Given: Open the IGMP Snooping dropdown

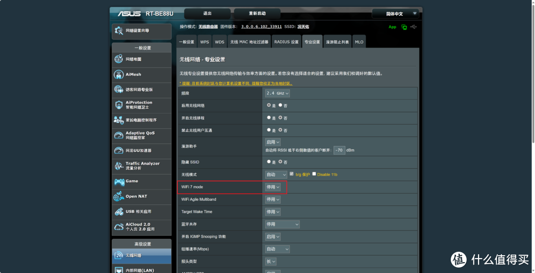Looking at the screenshot, I should pyautogui.click(x=272, y=236).
